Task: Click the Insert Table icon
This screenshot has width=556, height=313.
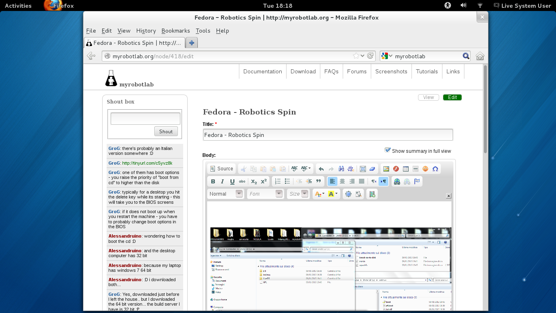Action: [406, 169]
